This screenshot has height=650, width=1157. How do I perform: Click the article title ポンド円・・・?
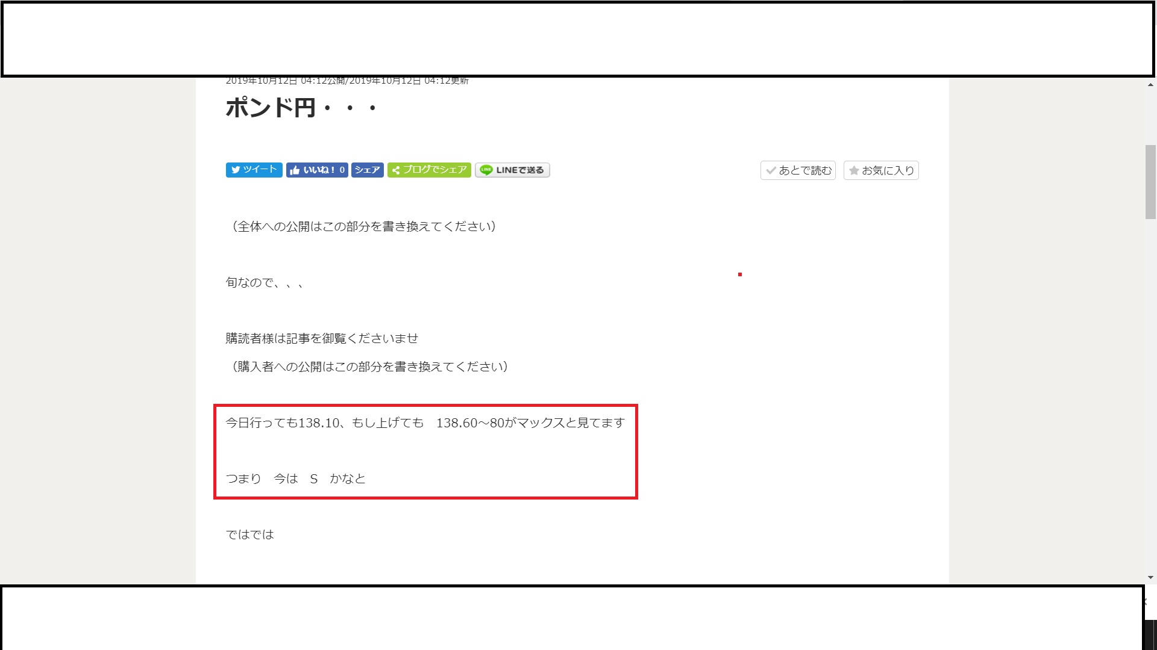[x=301, y=108]
